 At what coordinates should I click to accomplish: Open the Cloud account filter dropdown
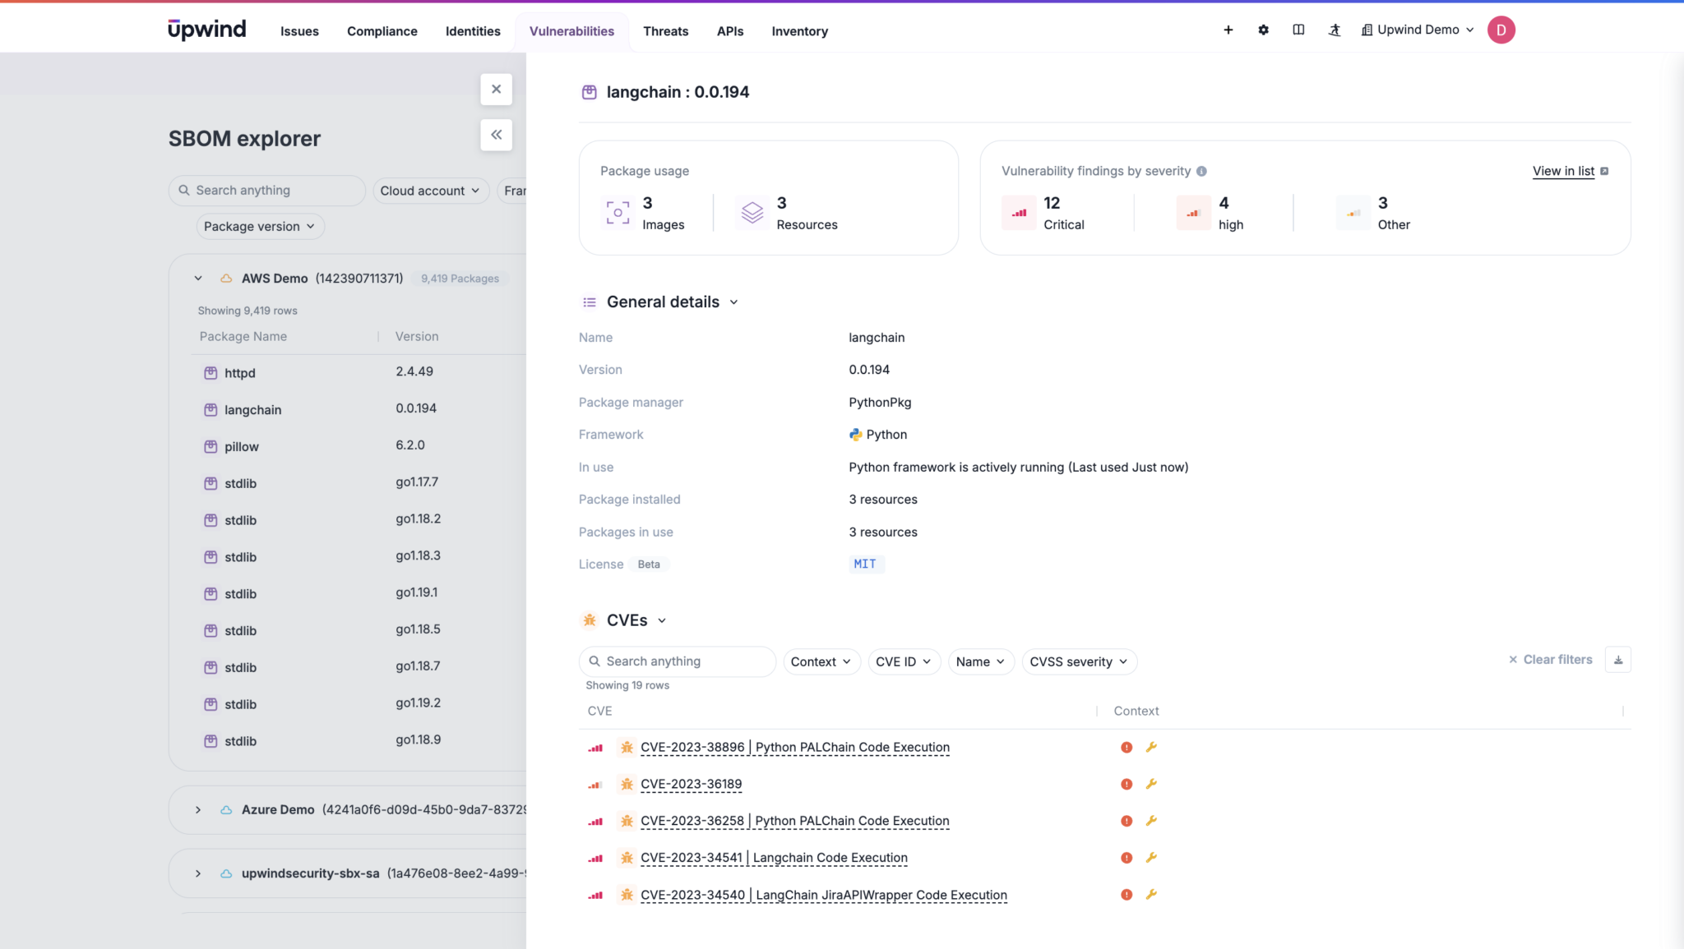430,190
